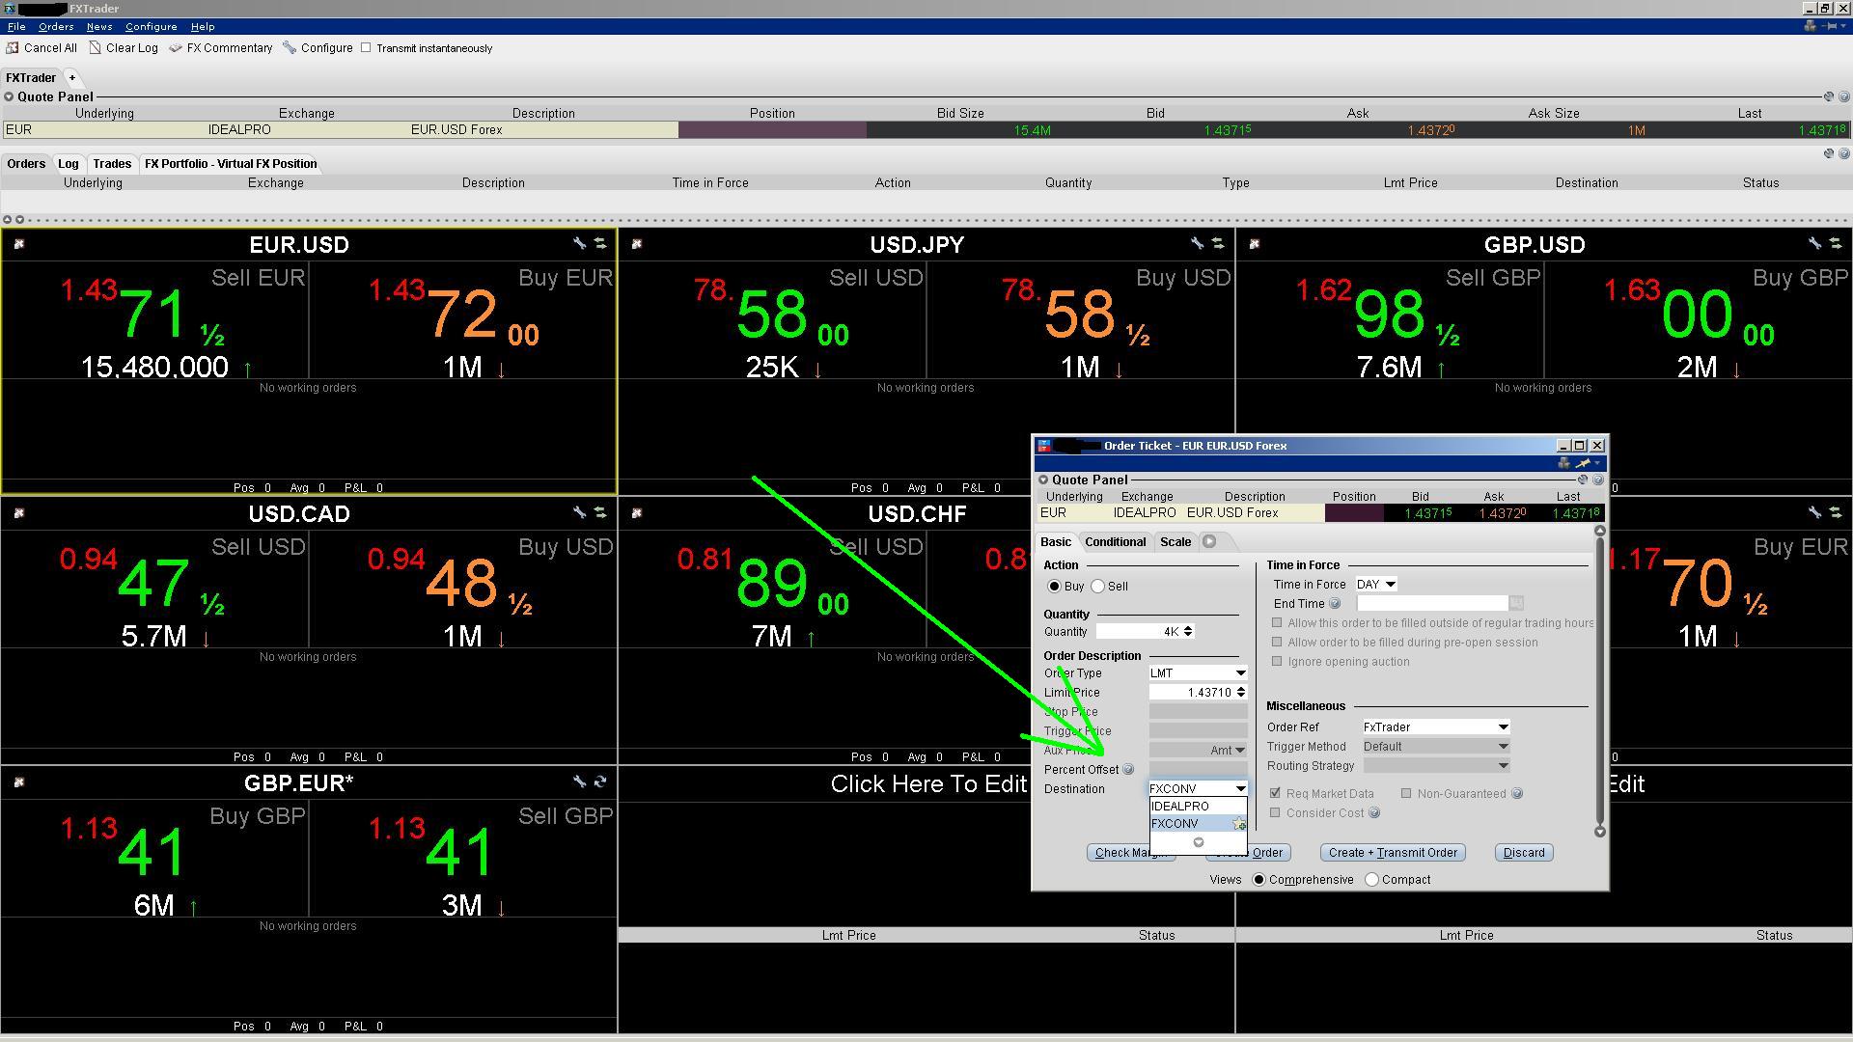Select IDEALPRO from Destination list
Screen dimensions: 1853x1042
[1180, 807]
